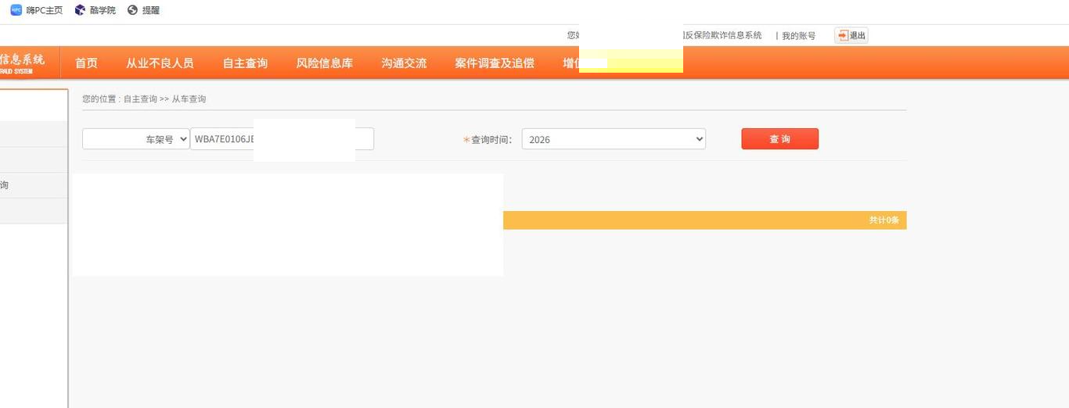Select the 自主查询 navigation item
Screen dimensions: 1069x408
pos(245,63)
